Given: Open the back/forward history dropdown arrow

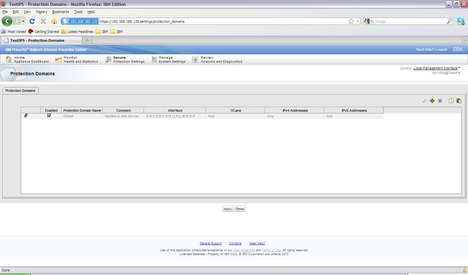Looking at the screenshot, I should click(x=23, y=21).
